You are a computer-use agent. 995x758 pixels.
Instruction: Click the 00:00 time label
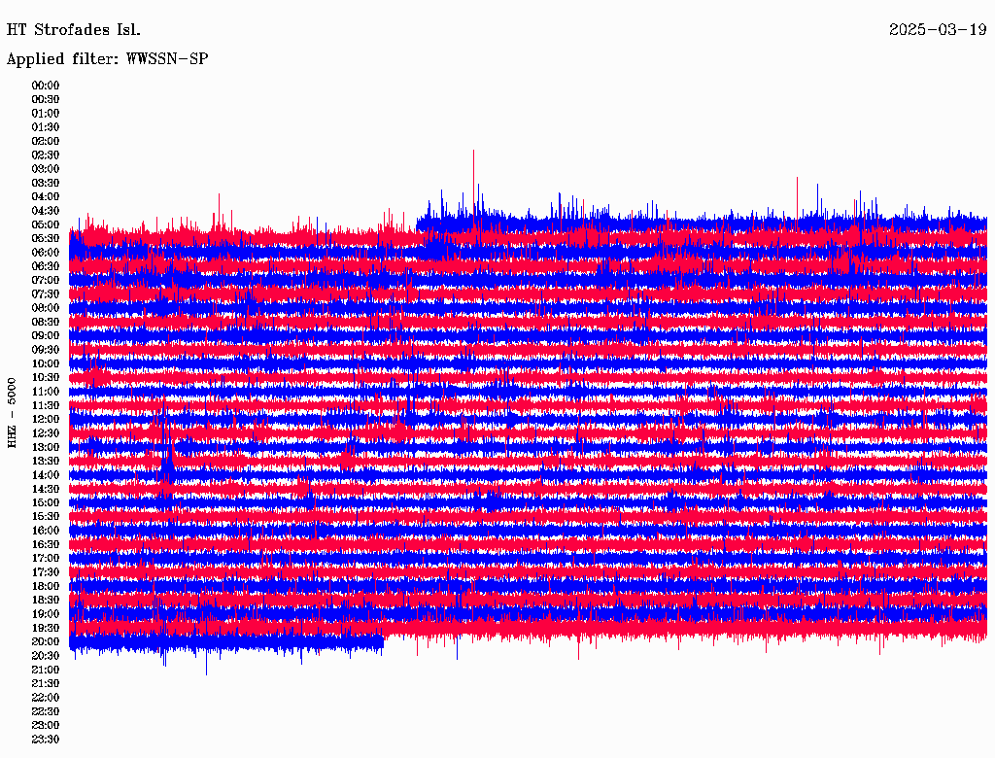pos(46,86)
